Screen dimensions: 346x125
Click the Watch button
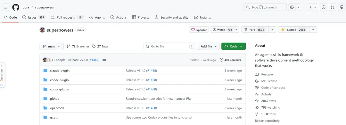pos(222,30)
